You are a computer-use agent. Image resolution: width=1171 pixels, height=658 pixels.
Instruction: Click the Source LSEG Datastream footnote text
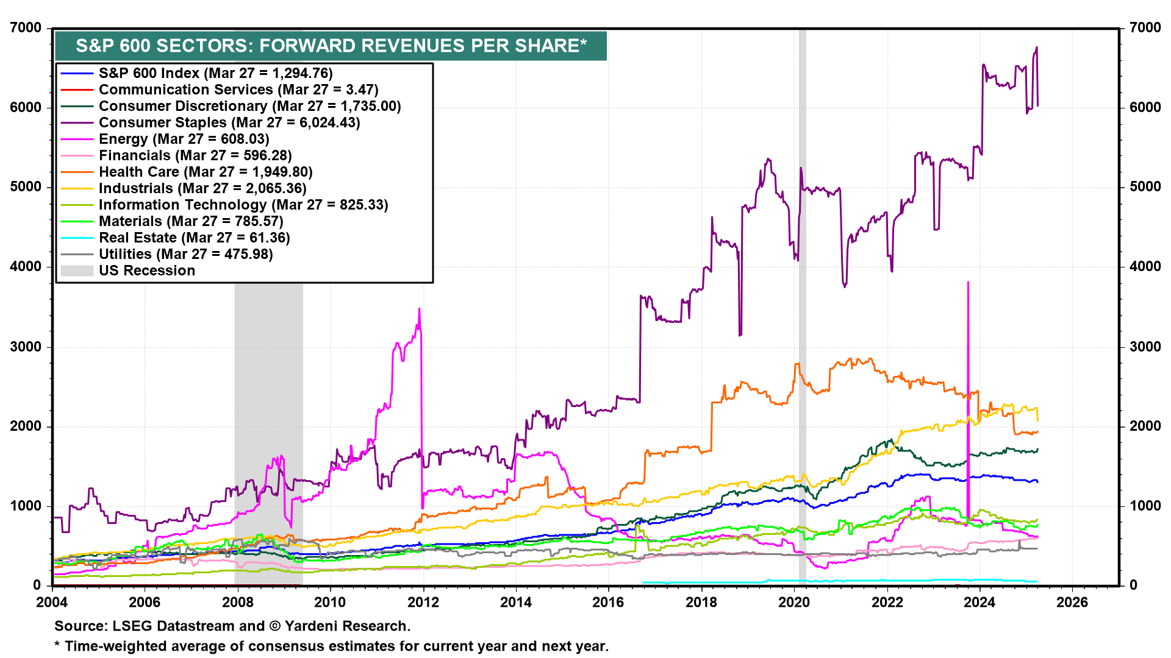pos(232,626)
